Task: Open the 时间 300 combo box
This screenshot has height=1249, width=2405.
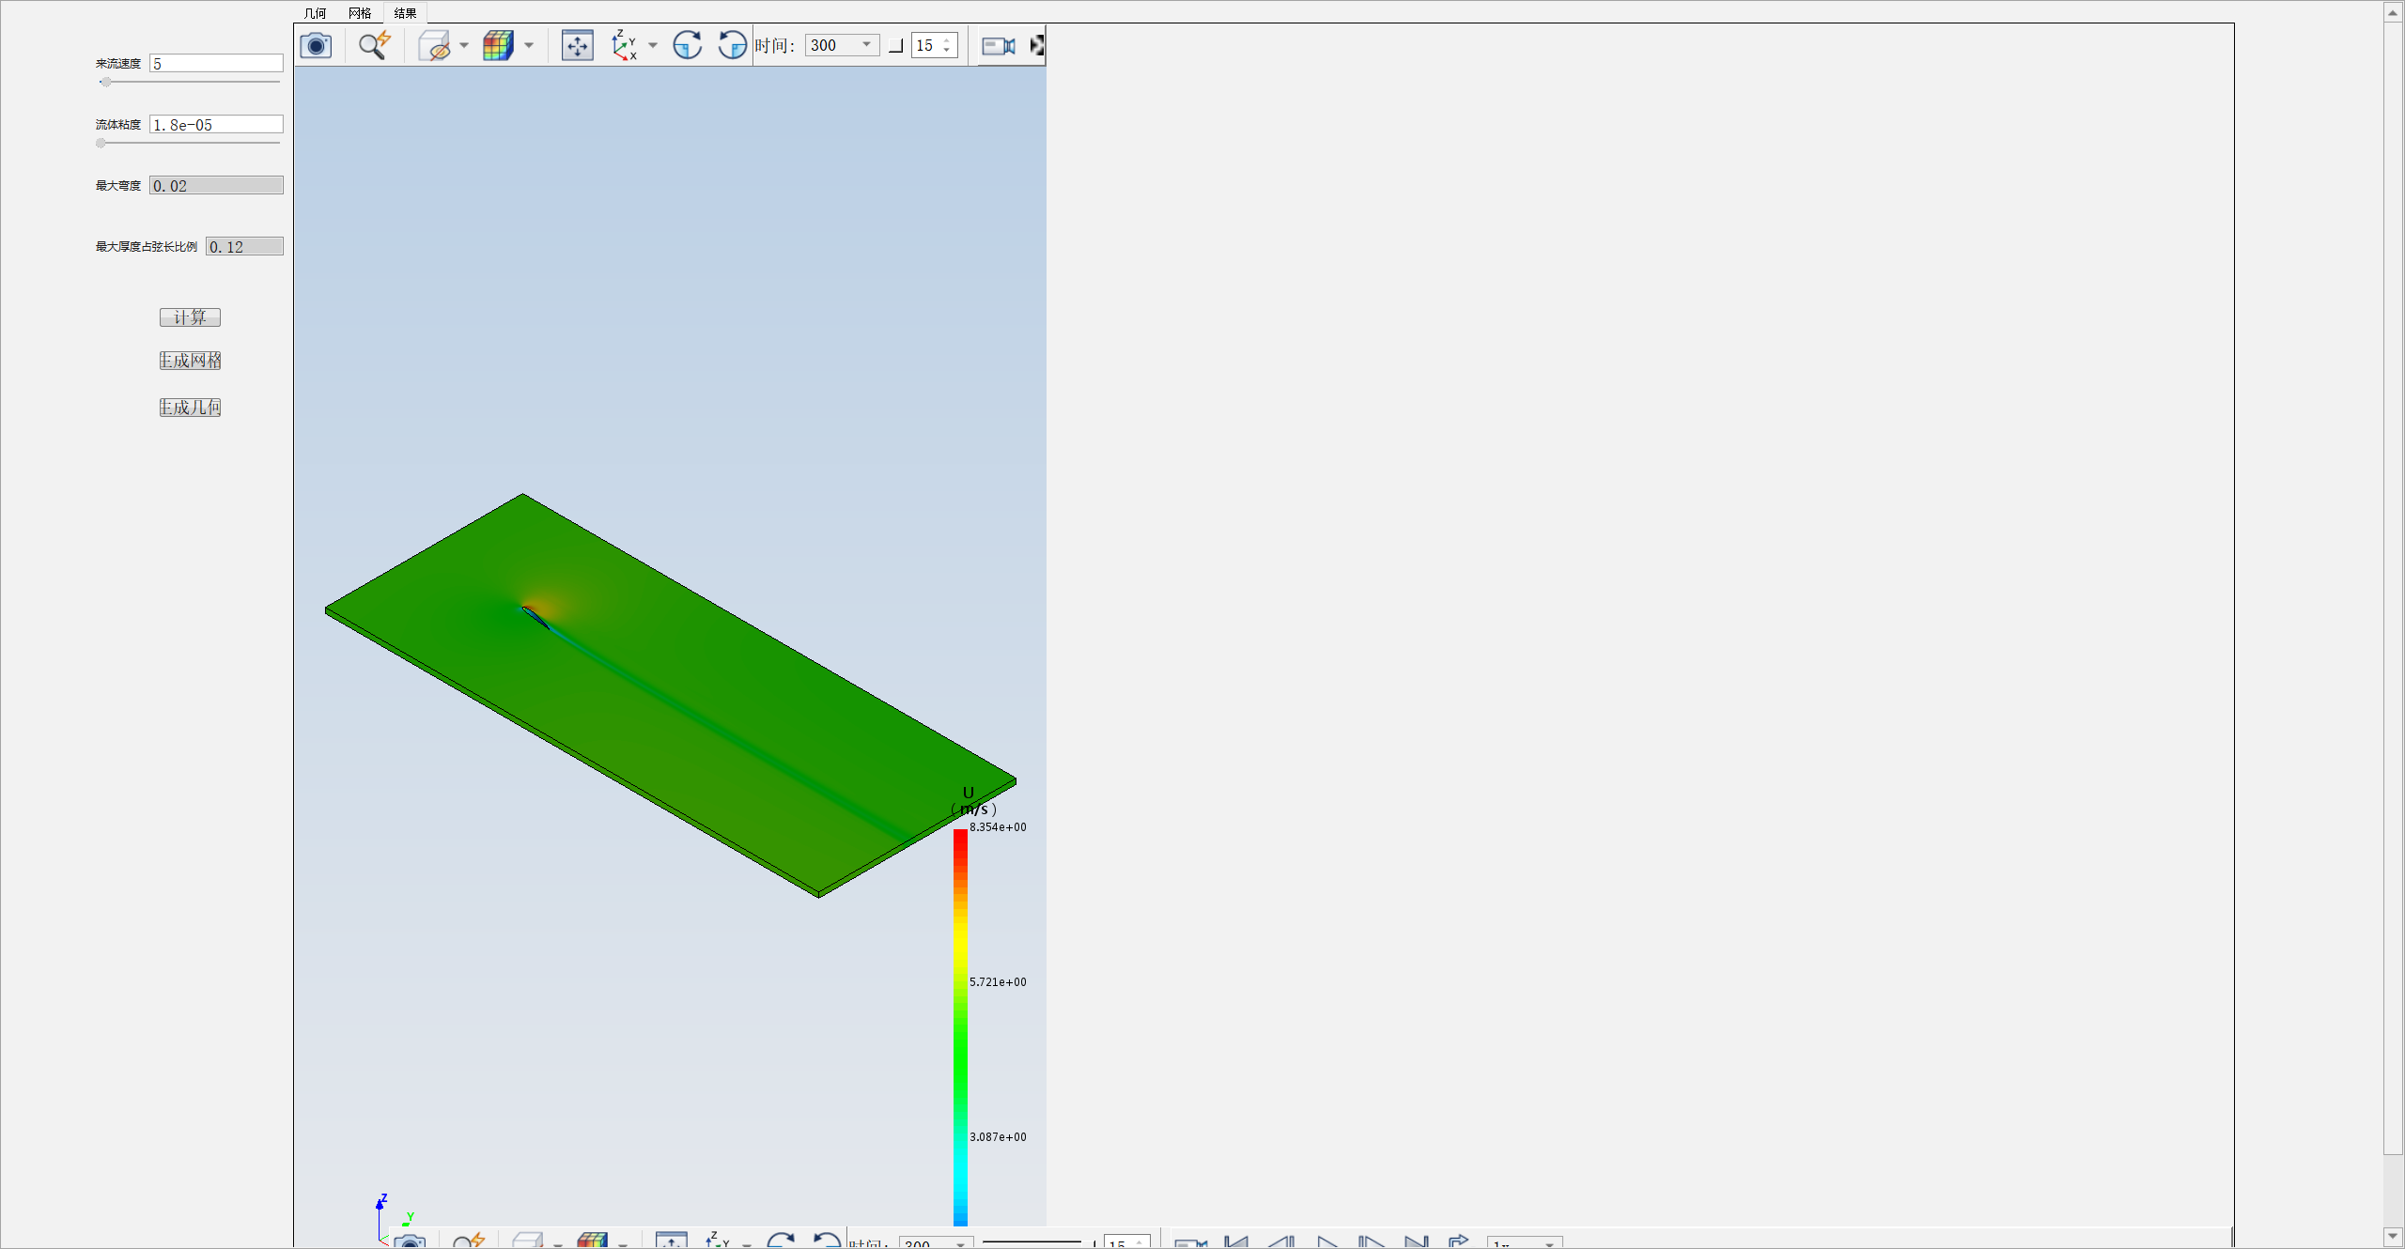Action: (843, 45)
